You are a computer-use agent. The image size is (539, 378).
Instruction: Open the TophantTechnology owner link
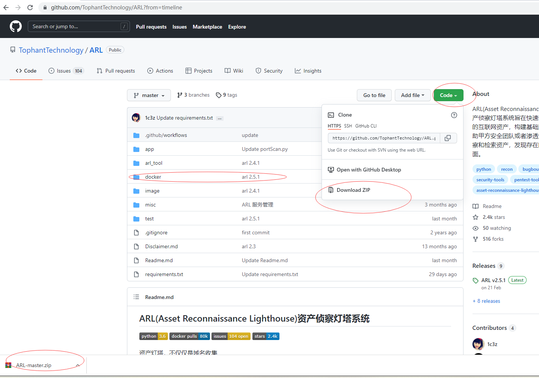coord(51,50)
